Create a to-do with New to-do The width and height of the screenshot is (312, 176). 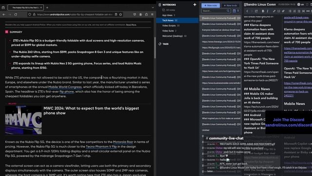231,5
